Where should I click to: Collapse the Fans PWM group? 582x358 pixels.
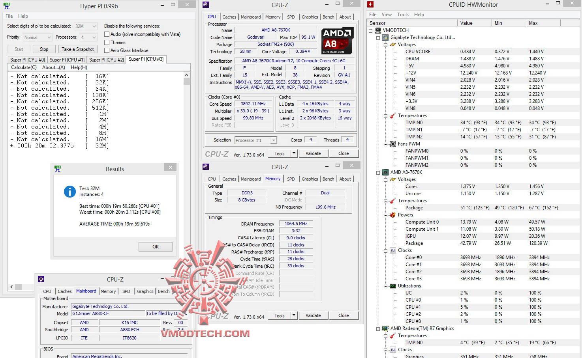pos(385,144)
